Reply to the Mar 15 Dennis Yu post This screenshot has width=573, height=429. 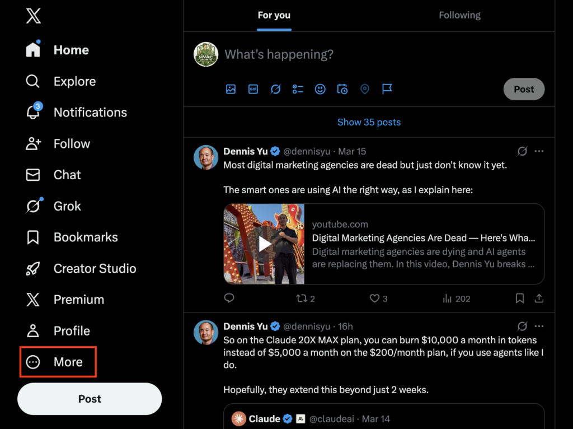pos(229,299)
